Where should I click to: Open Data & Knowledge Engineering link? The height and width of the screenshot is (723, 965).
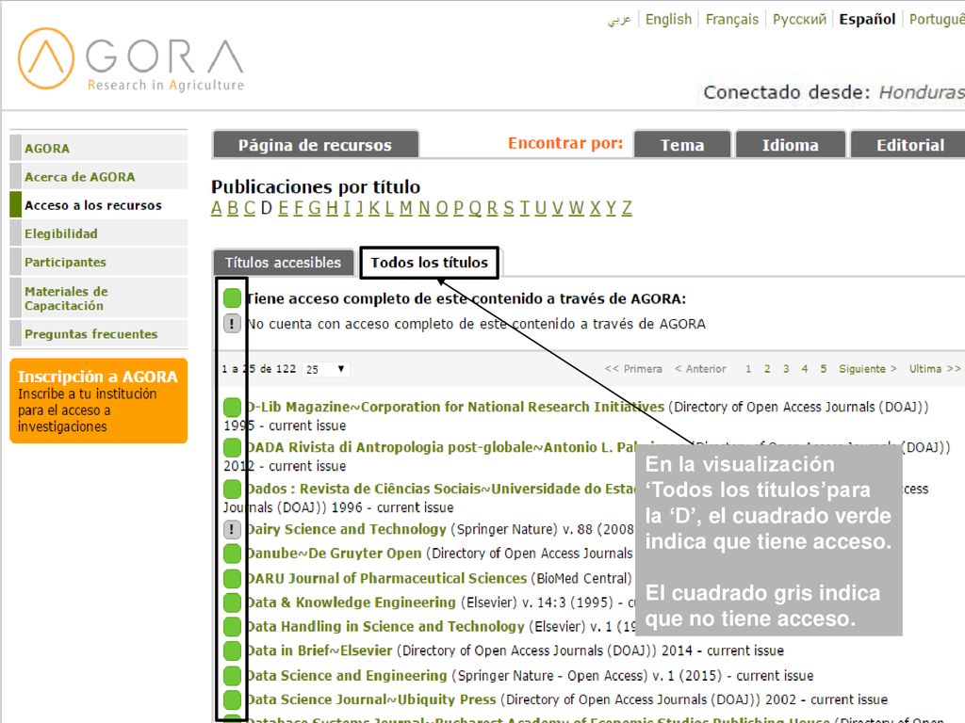pos(351,602)
